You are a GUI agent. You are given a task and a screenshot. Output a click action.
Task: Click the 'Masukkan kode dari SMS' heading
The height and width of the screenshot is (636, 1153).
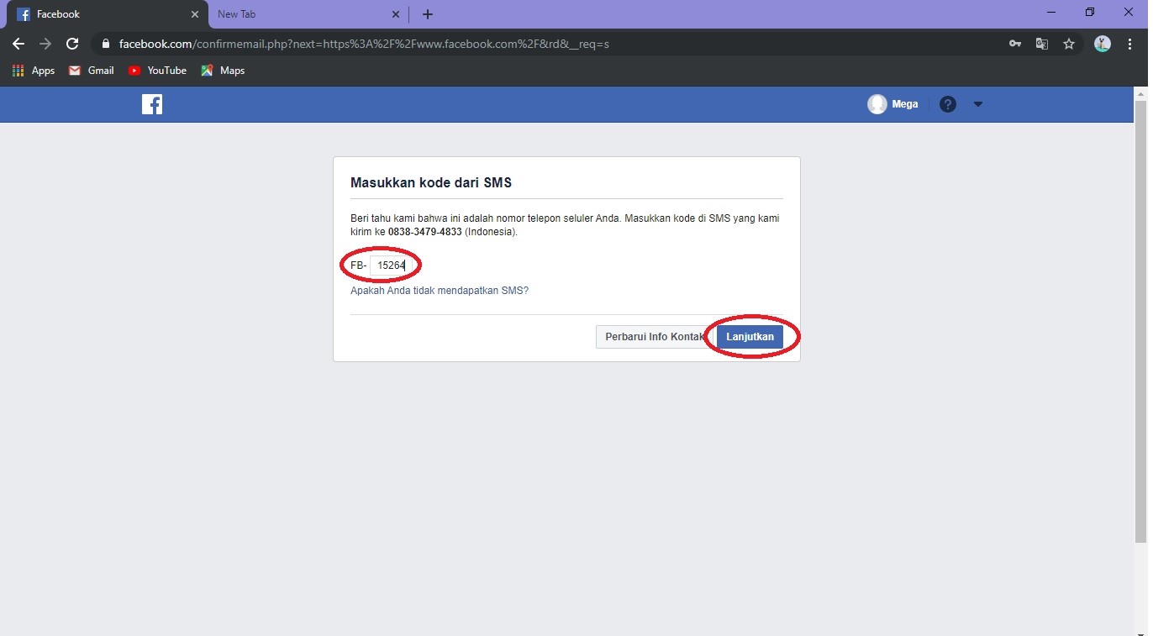[431, 182]
